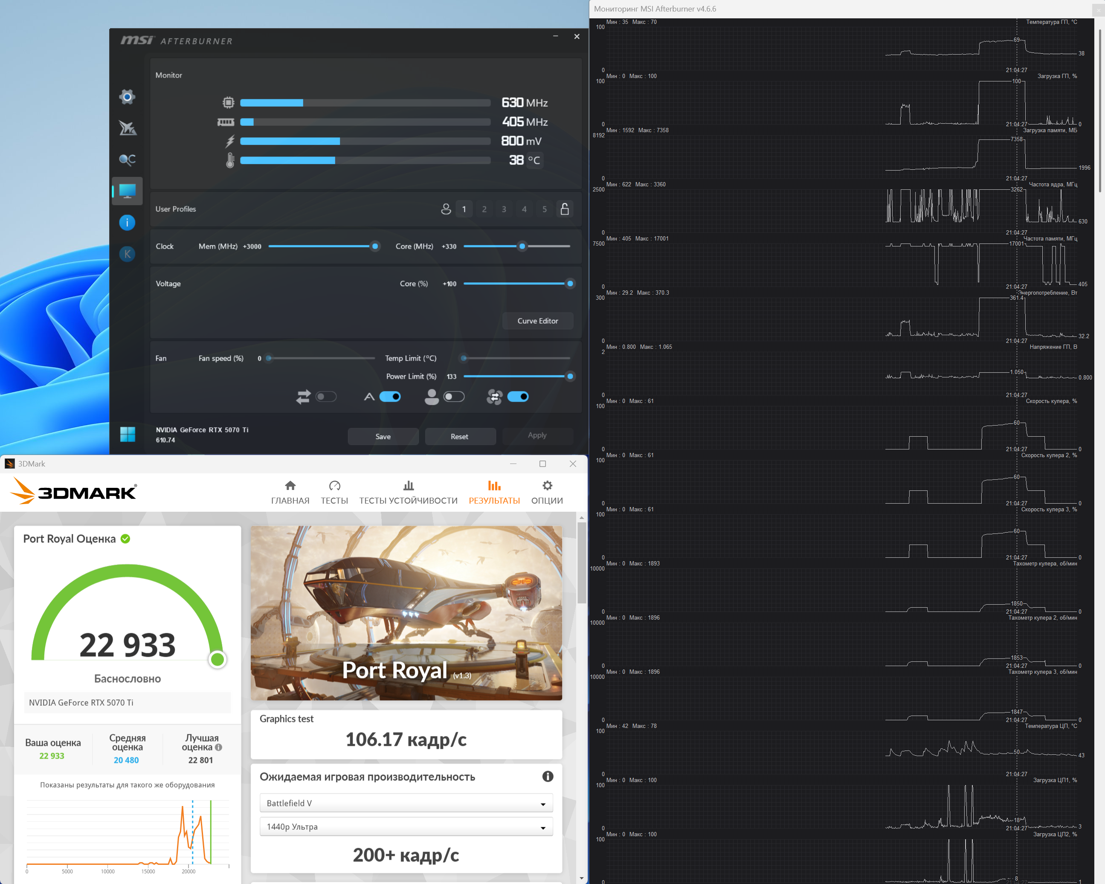
Task: Click the GPU core clock chip icon
Action: (x=228, y=102)
